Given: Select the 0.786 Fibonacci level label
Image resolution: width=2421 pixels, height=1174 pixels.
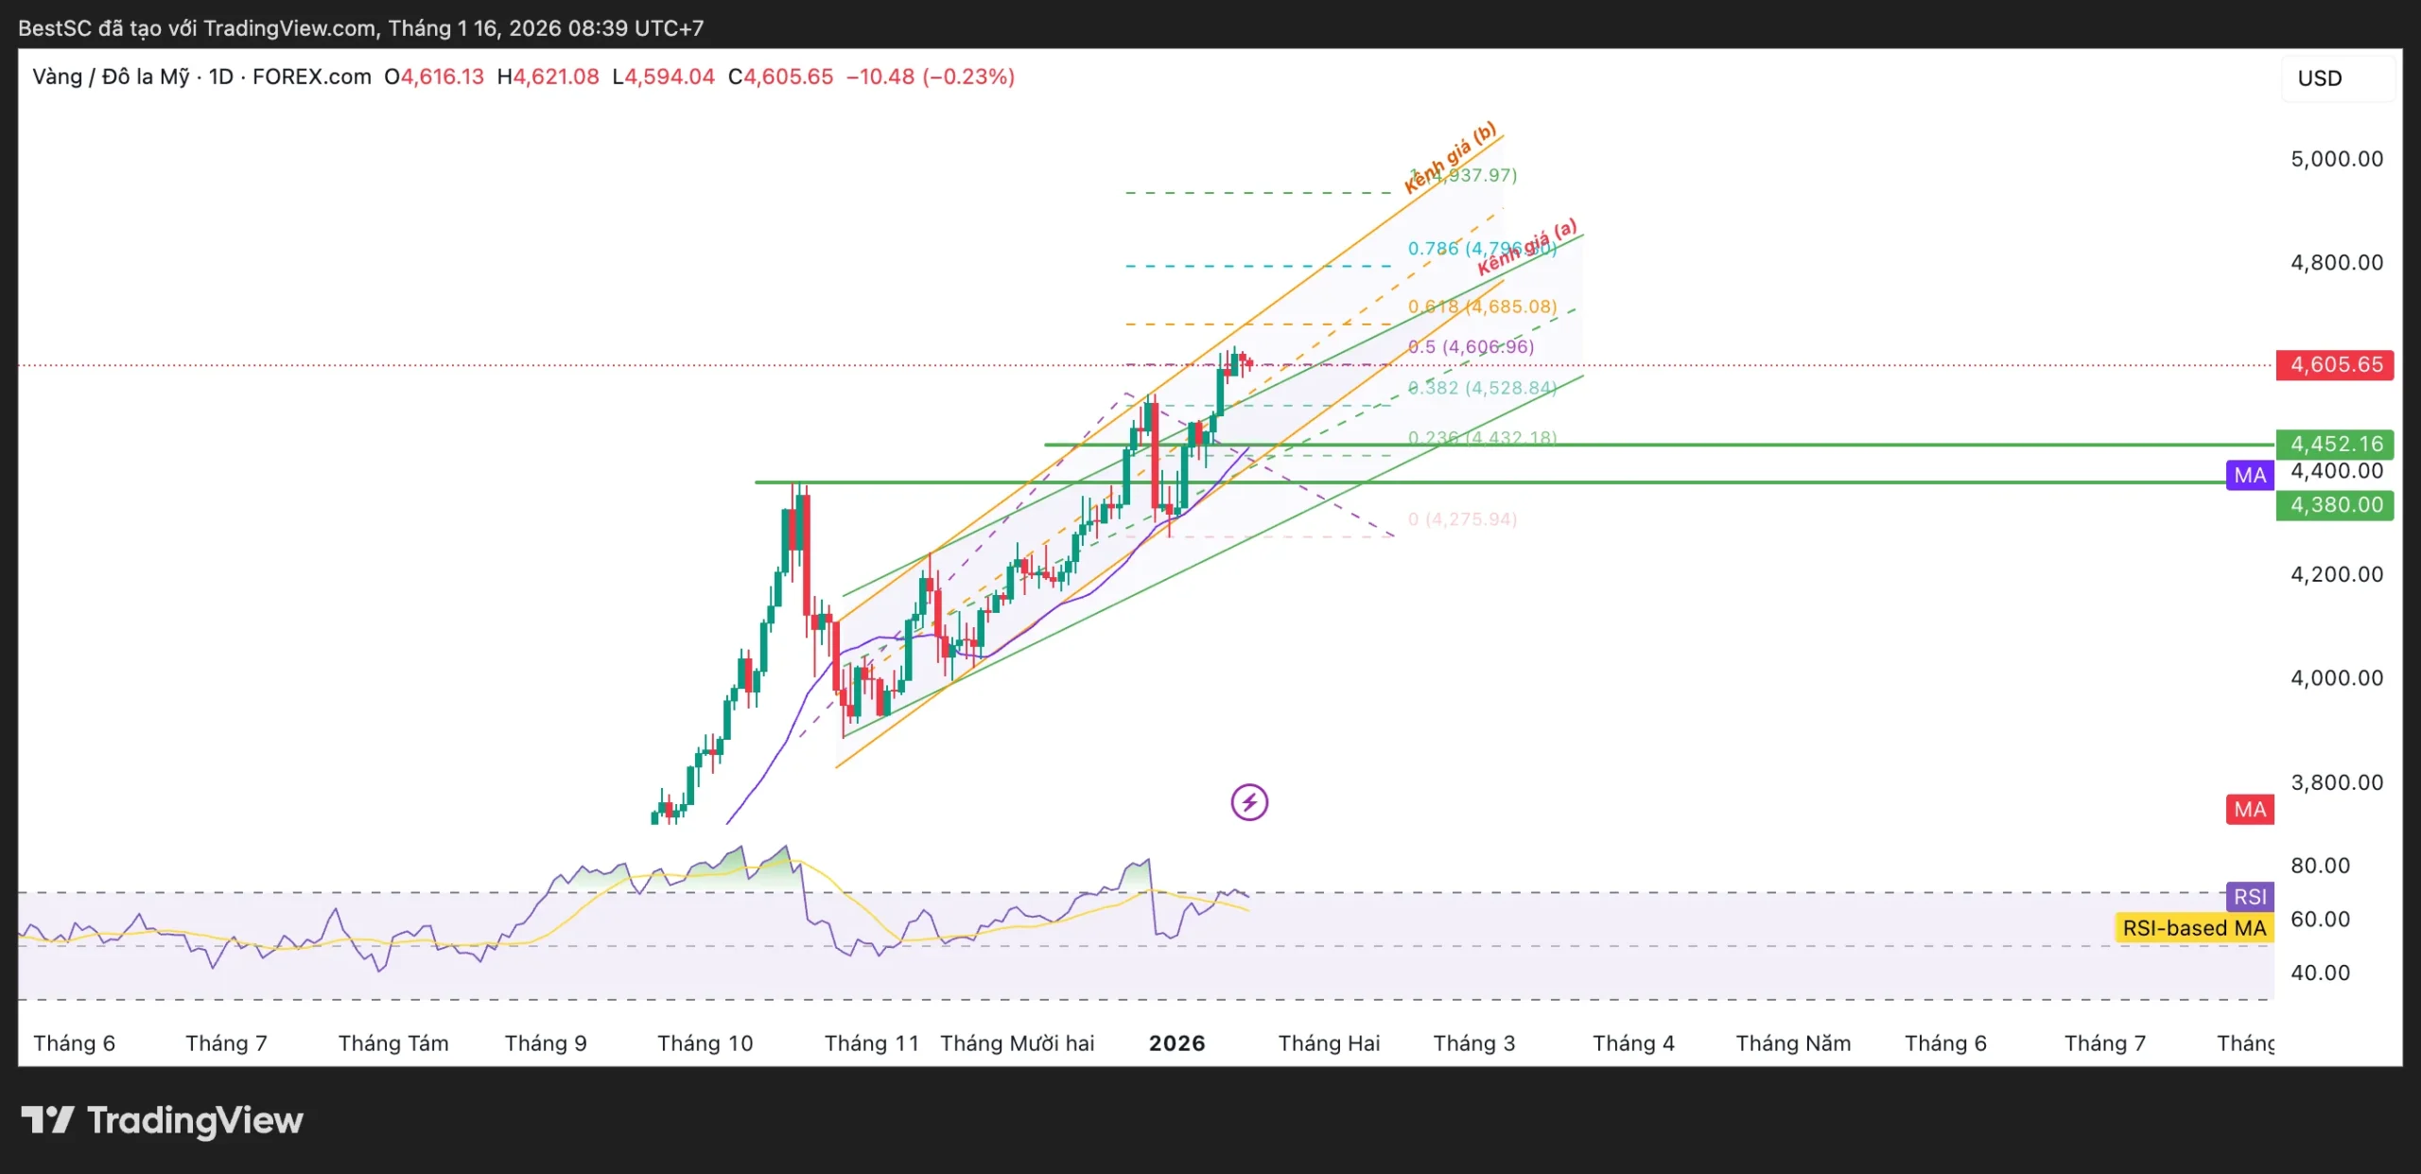Looking at the screenshot, I should coord(1433,249).
